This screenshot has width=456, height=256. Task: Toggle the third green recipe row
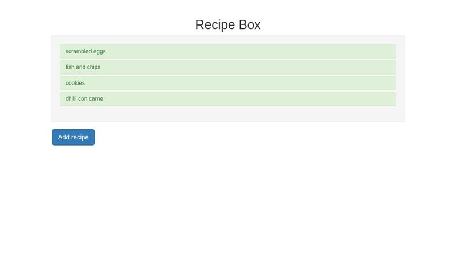pos(227,83)
